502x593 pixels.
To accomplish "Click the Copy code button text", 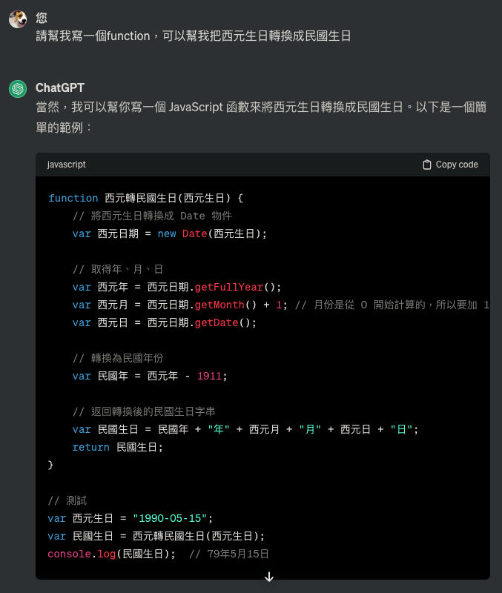I will pos(456,165).
